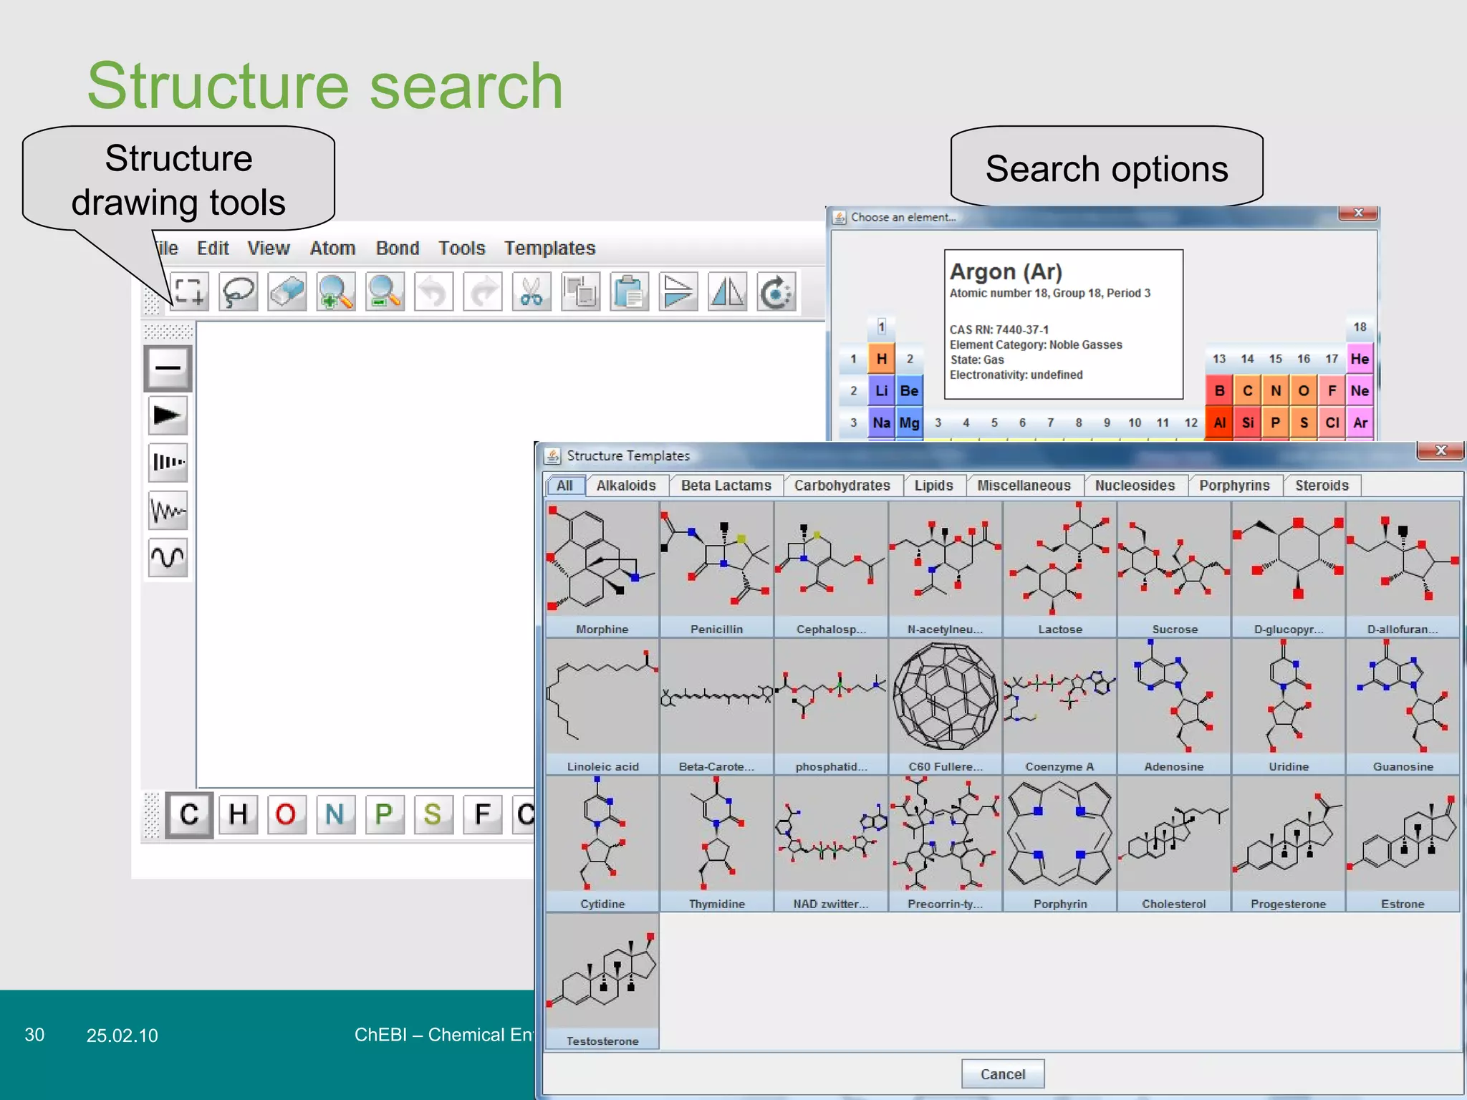Image resolution: width=1467 pixels, height=1100 pixels.
Task: Switch to the Porphyrins tab
Action: (x=1235, y=486)
